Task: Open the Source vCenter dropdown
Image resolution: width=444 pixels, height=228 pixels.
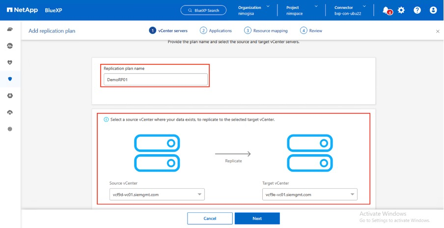Action: [x=157, y=195]
